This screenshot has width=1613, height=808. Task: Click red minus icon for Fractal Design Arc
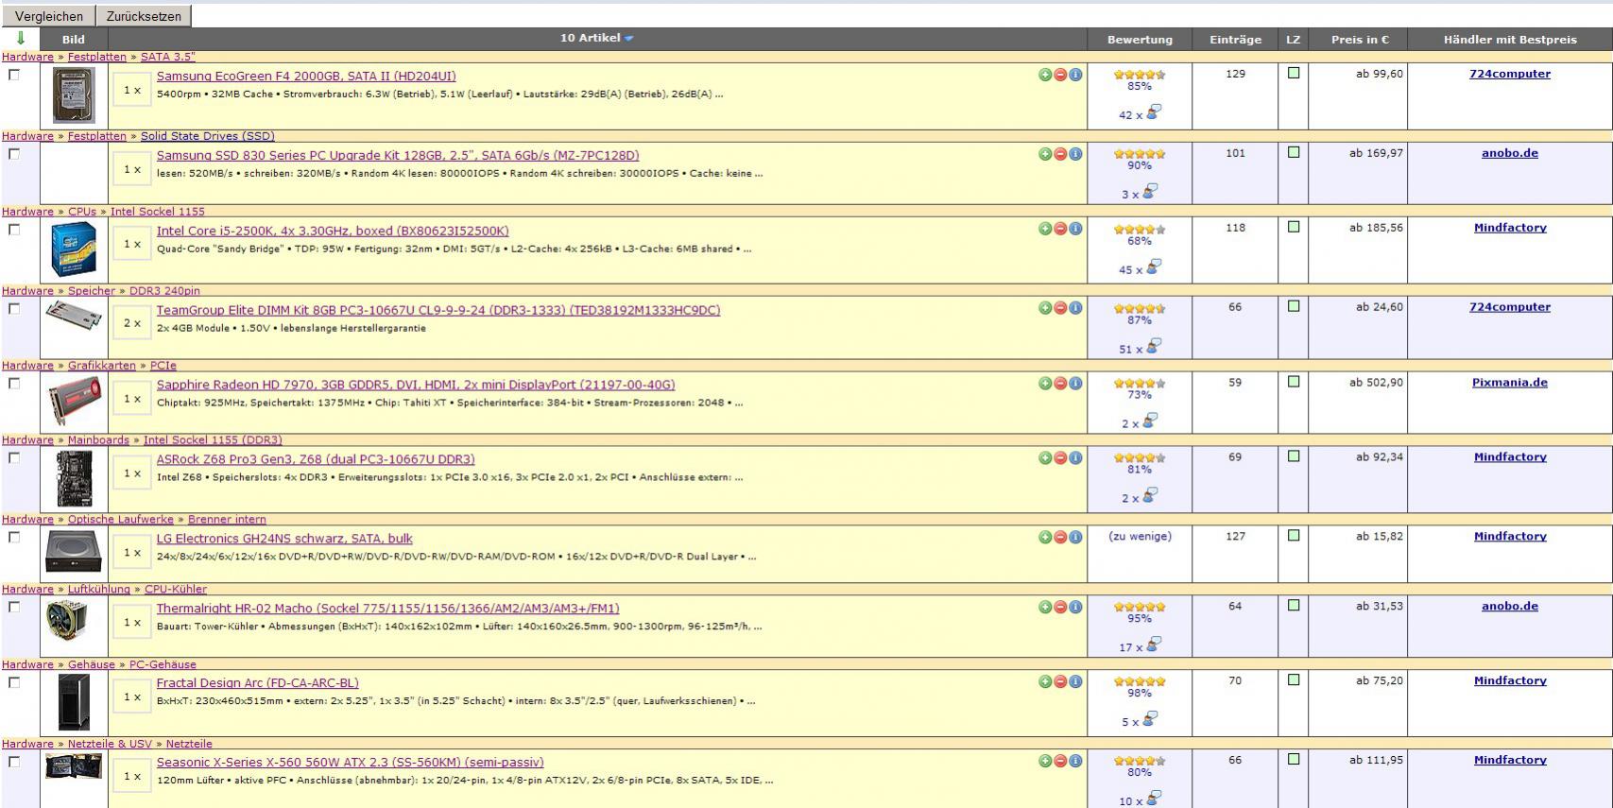1060,682
